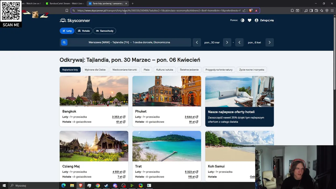
Task: Click the bookmark icon beside address bar
Action: [x=67, y=10]
